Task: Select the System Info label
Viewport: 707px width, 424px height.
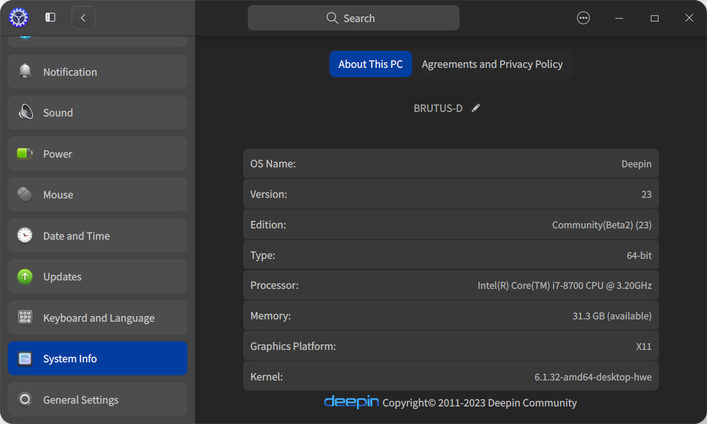Action: pyautogui.click(x=70, y=358)
